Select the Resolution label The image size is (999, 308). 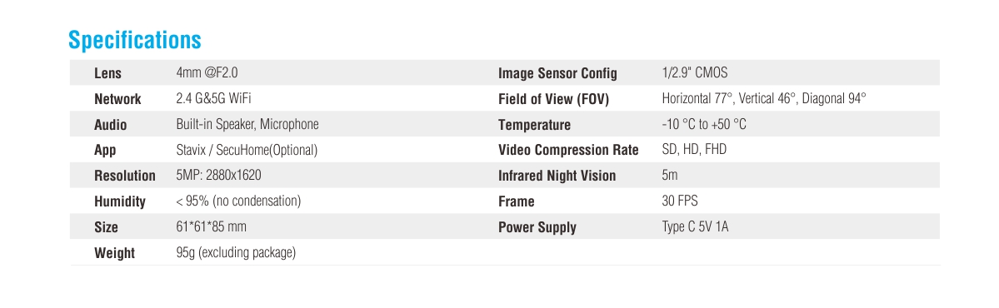point(125,176)
